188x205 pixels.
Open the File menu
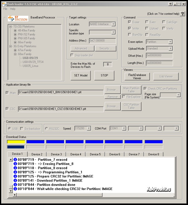click(x=5, y=9)
